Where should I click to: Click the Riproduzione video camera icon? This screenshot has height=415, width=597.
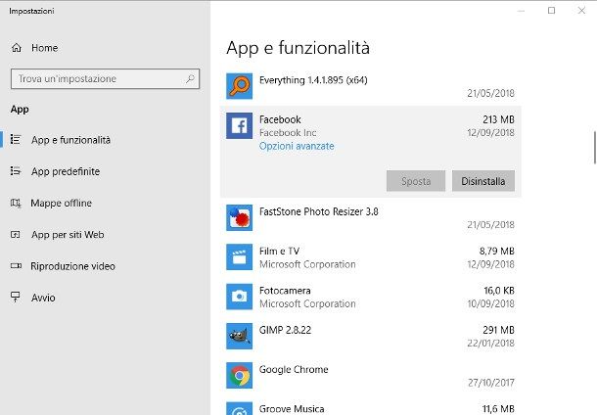[16, 266]
